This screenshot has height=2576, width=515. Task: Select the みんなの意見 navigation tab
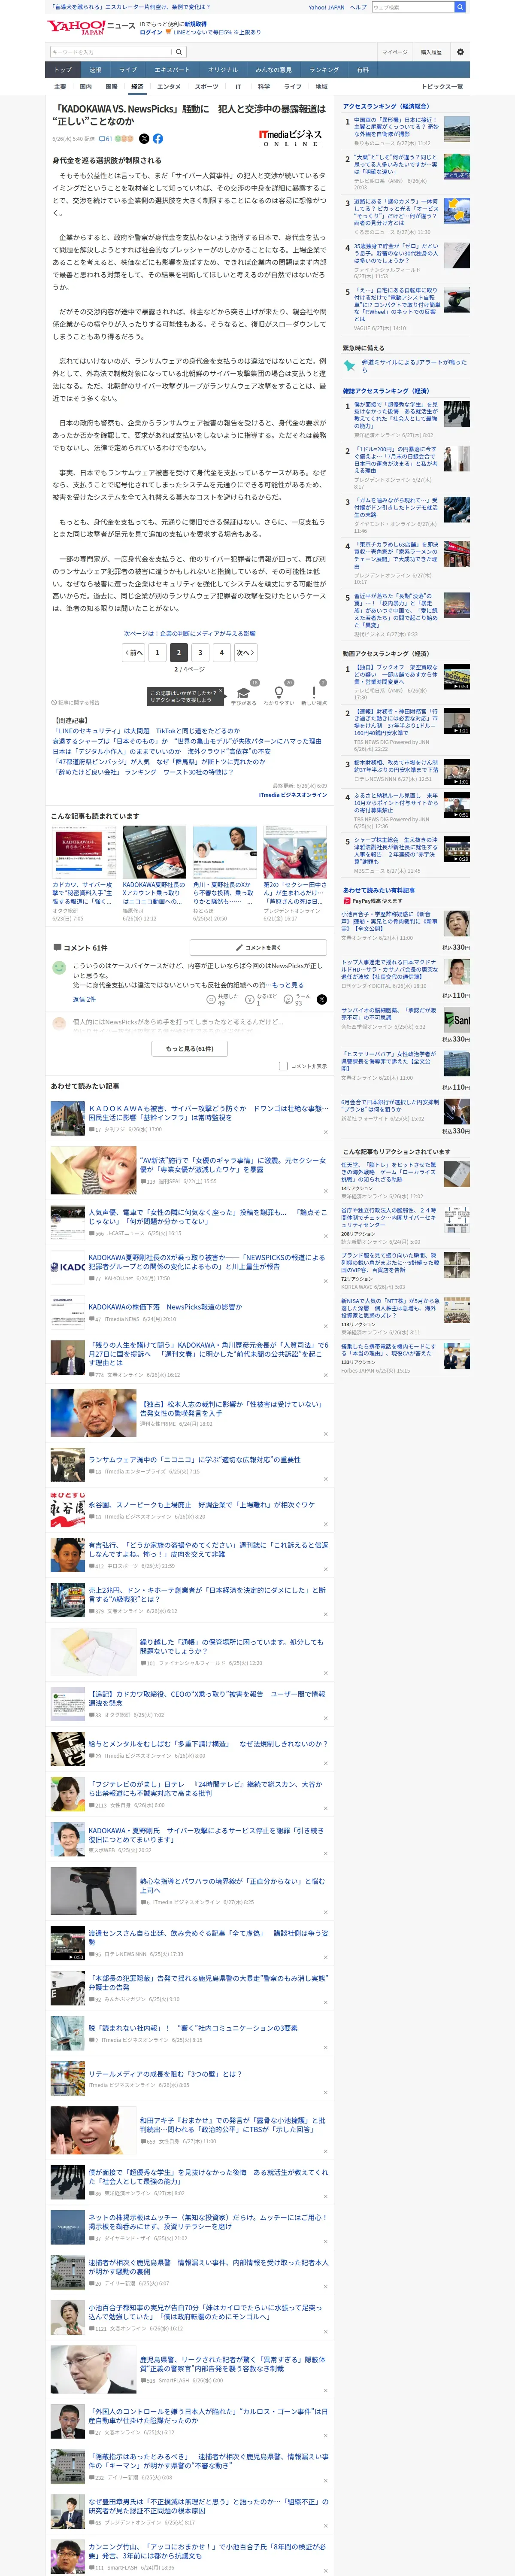(x=273, y=70)
